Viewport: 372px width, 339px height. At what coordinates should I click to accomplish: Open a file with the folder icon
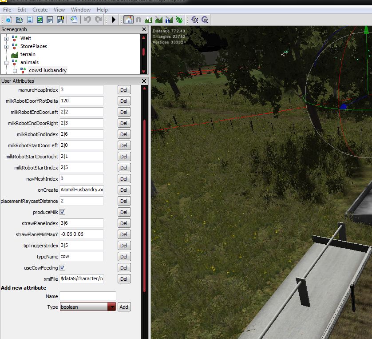pos(19,20)
